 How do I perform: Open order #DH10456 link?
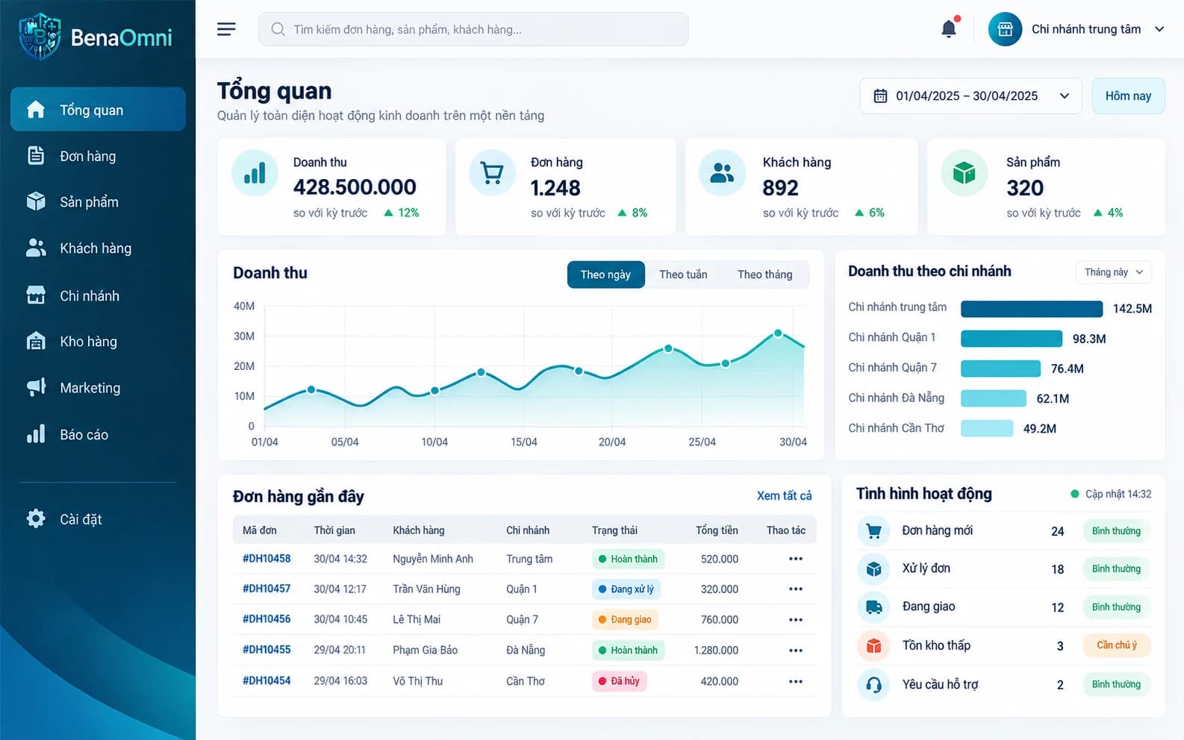(267, 619)
